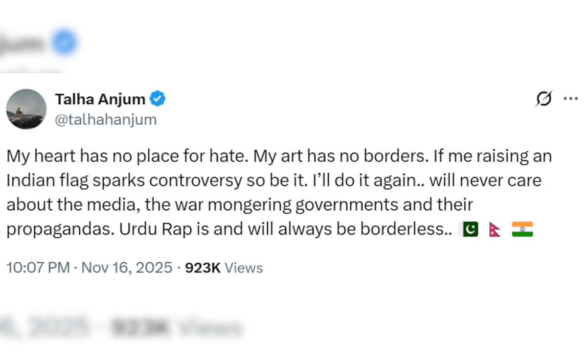Click the Nov 16, 2025 date

click(x=127, y=268)
